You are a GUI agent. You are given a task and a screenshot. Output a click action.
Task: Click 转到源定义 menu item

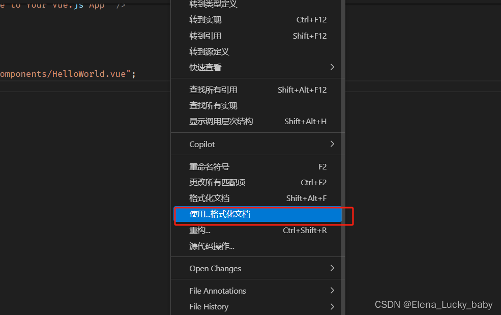coord(257,52)
